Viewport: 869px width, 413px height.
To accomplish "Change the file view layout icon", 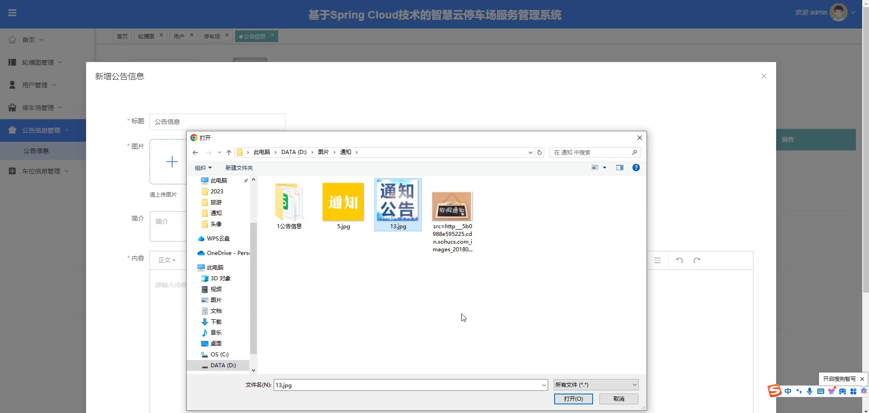I will (x=595, y=168).
